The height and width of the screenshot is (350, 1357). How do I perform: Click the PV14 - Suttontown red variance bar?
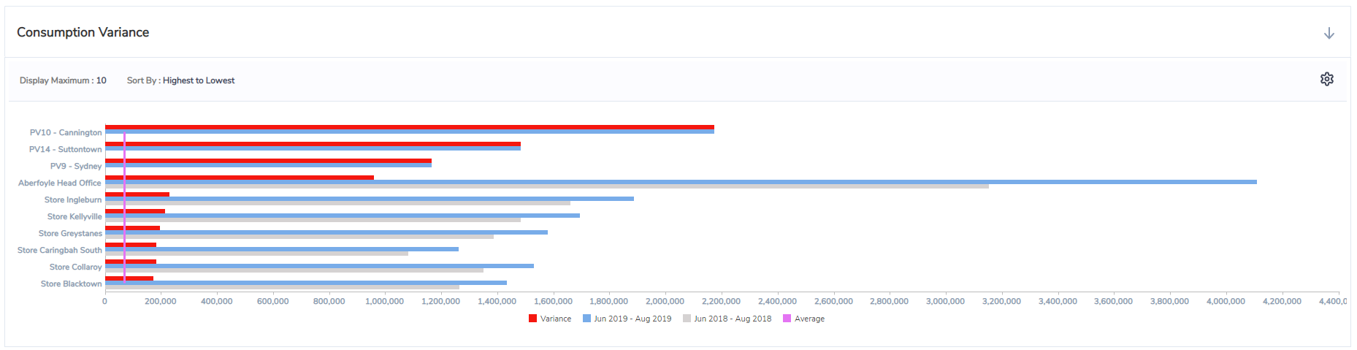[x=313, y=144]
